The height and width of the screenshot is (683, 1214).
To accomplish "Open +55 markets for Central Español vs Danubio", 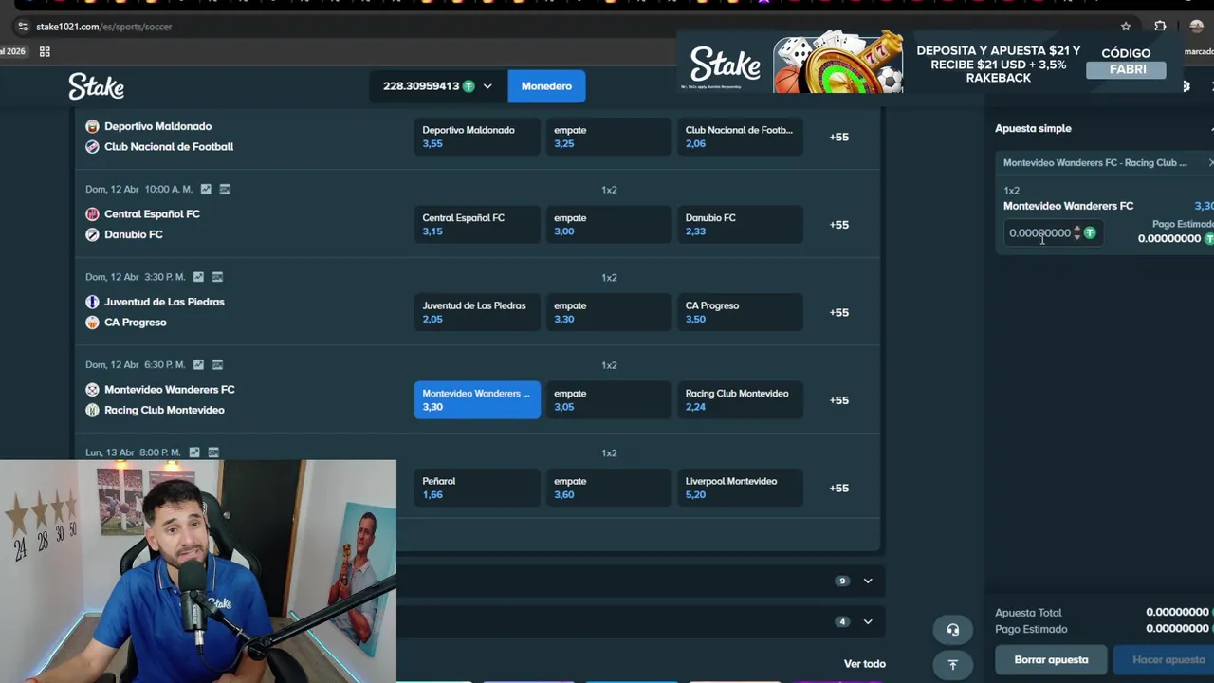I will pyautogui.click(x=839, y=225).
